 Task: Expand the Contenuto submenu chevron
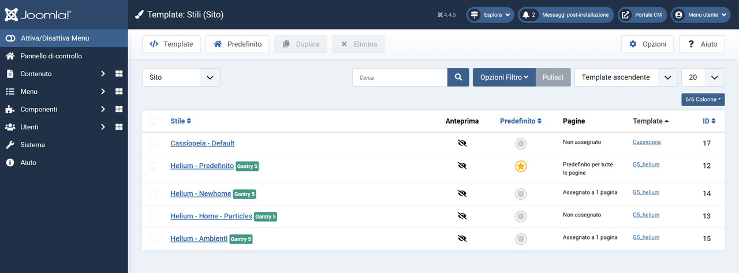click(103, 74)
